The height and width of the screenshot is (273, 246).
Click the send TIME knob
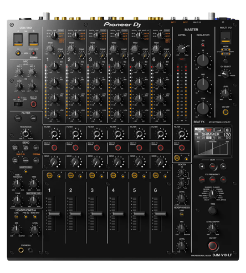(x=33, y=184)
